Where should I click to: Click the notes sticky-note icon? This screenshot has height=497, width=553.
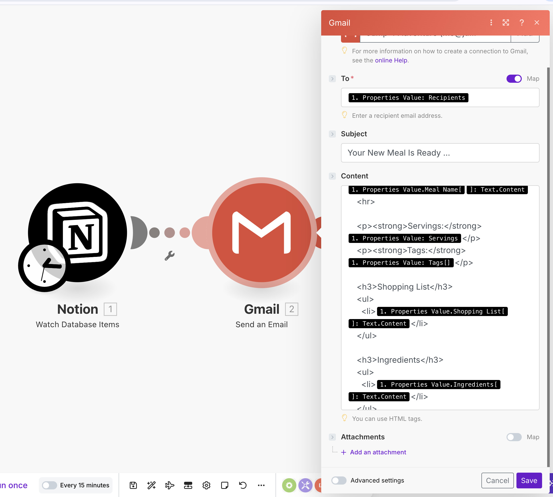pyautogui.click(x=224, y=485)
